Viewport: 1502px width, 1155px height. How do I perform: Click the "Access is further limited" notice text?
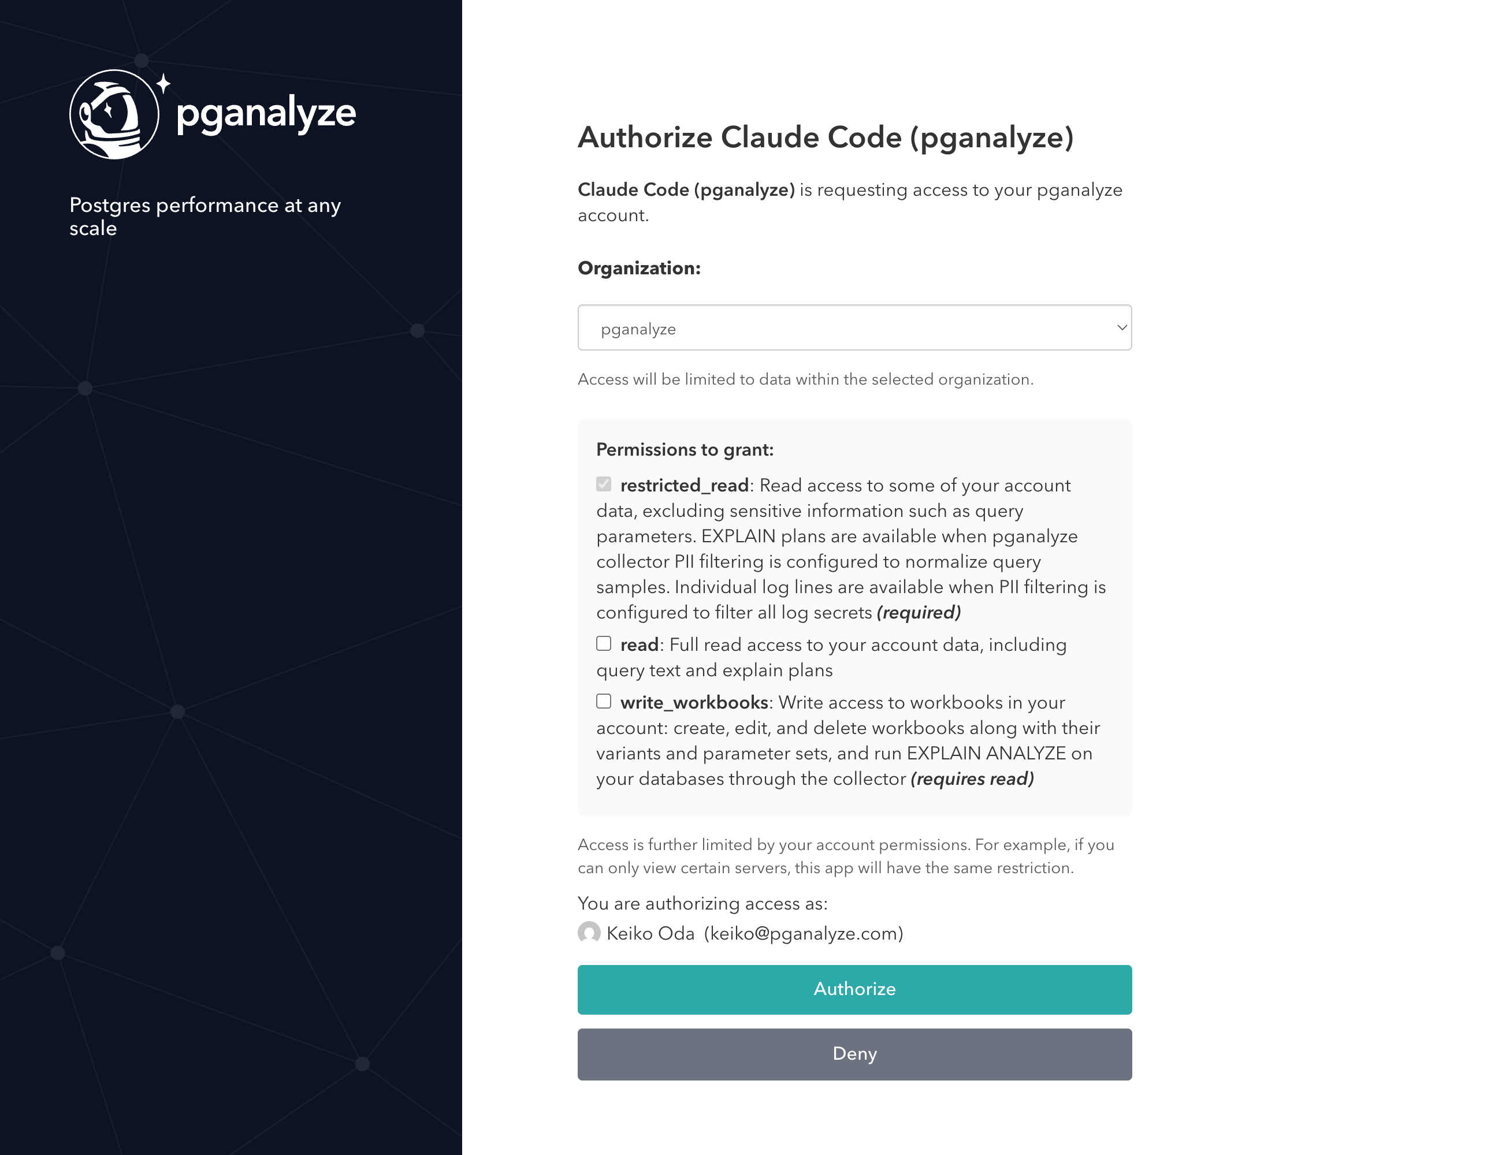tap(846, 856)
